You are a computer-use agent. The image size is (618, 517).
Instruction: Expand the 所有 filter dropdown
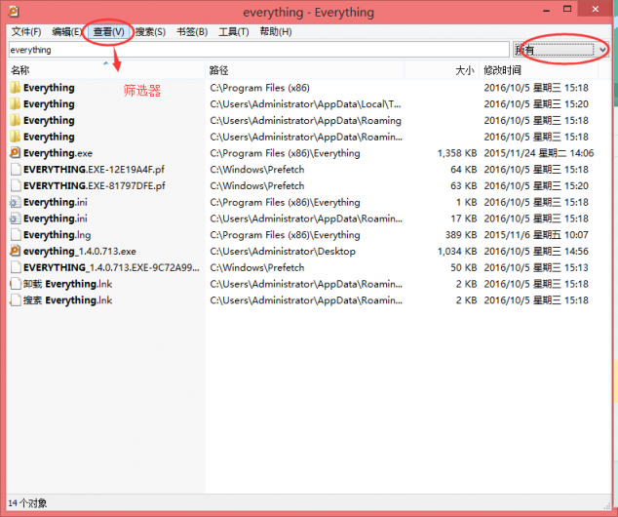click(x=602, y=50)
